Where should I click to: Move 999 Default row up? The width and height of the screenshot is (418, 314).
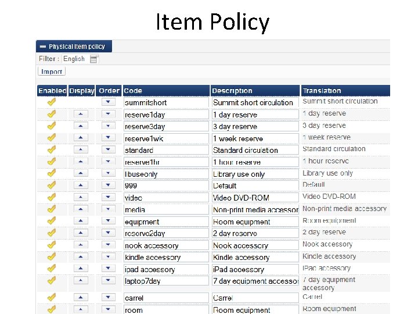tap(81, 185)
